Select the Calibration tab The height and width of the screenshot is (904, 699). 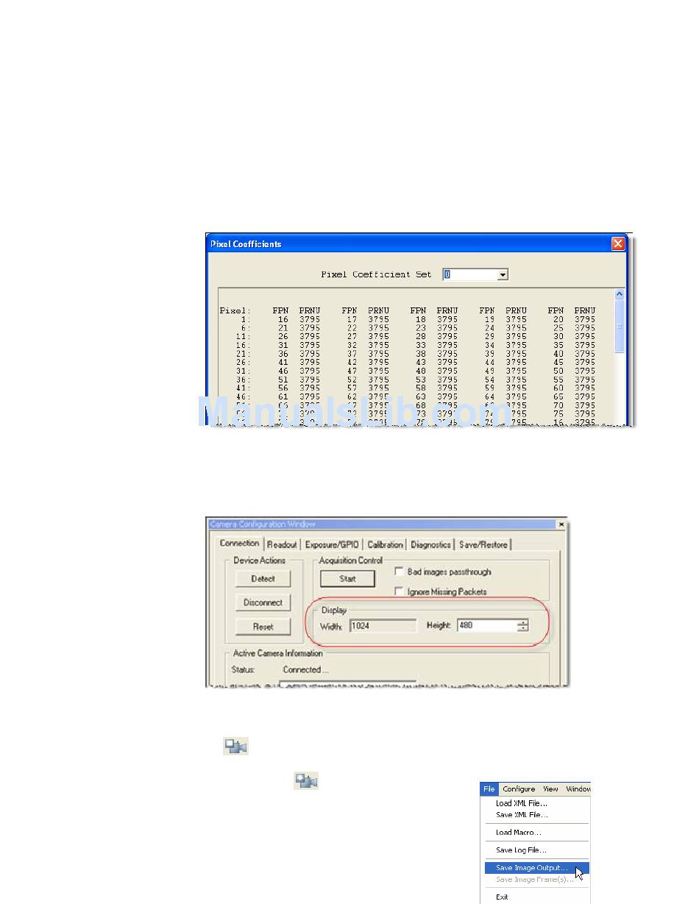coord(386,544)
